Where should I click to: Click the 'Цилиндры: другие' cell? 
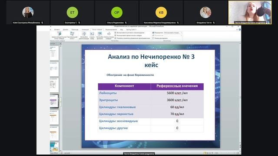pyautogui.click(x=124, y=128)
